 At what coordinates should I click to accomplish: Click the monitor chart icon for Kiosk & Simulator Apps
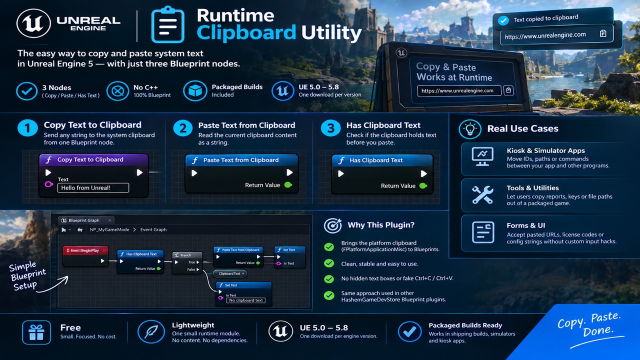[482, 157]
